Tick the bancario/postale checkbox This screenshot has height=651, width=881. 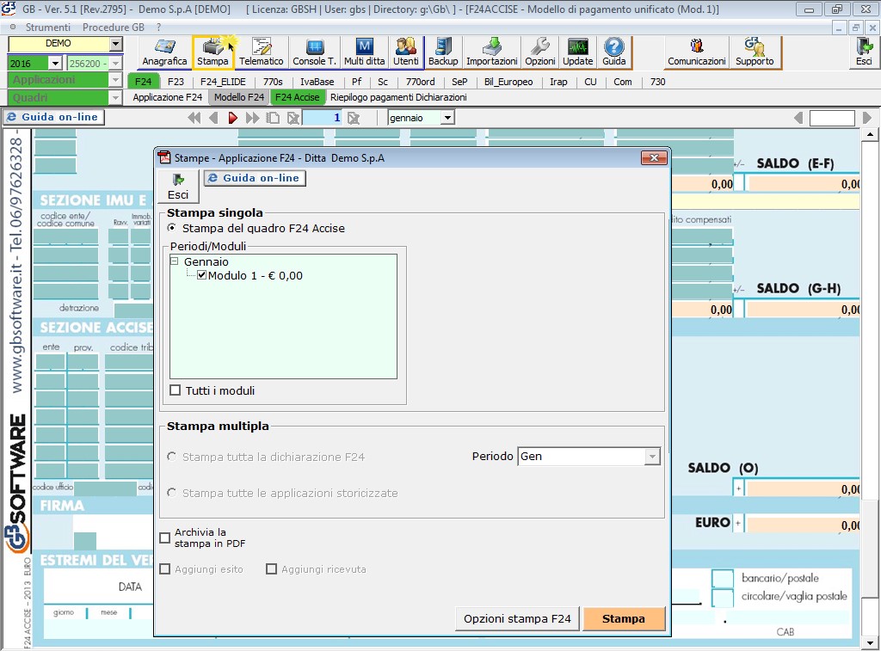pos(723,578)
